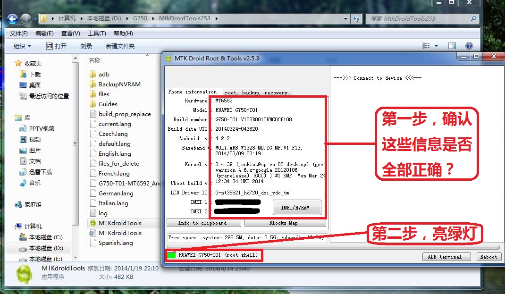Select 家庭组 in sidebar
Image resolution: width=505 pixels, height=294 pixels.
pos(28,205)
